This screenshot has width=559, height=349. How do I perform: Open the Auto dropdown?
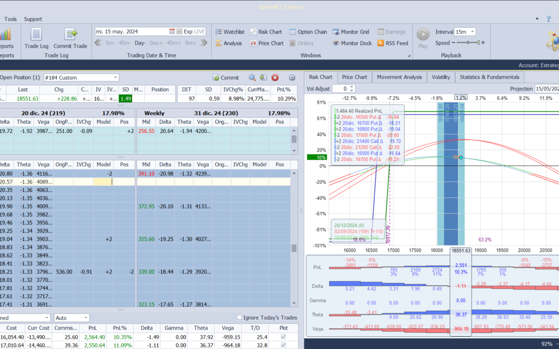click(x=86, y=317)
